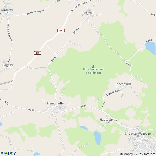Select the Cirey-sur-Vezouze town label
The height and width of the screenshot is (156, 156).
[x=138, y=134]
